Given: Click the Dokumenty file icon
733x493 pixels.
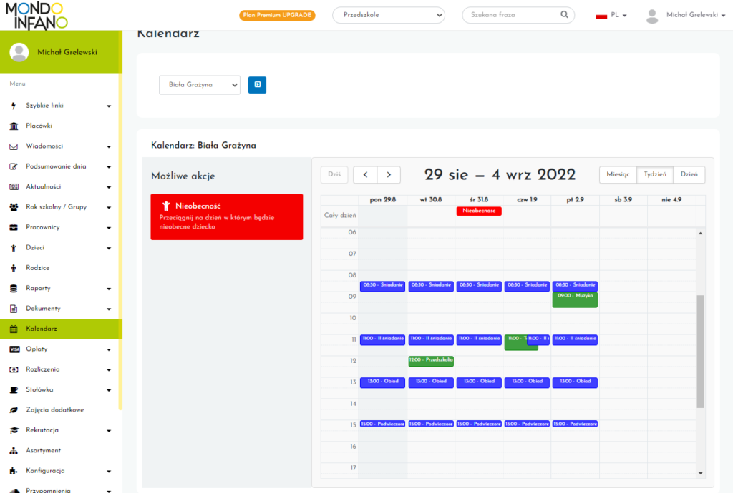Looking at the screenshot, I should 14,309.
